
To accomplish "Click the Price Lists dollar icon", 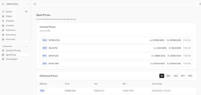I will click(x=3, y=39).
